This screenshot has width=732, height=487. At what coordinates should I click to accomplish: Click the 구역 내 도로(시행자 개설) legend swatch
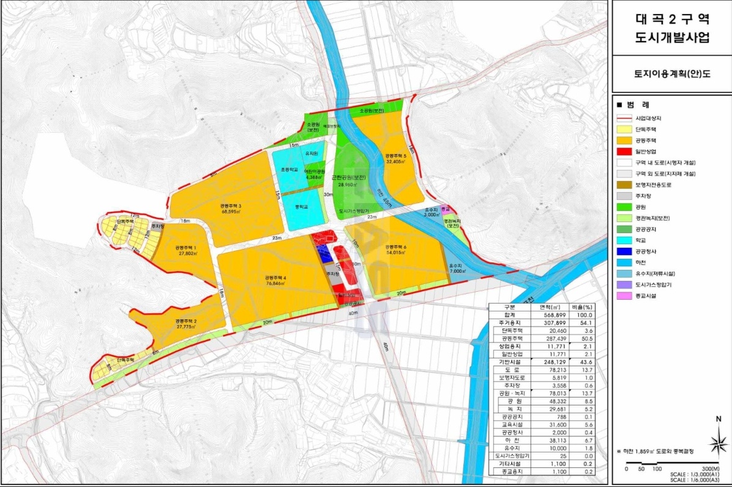tap(624, 163)
